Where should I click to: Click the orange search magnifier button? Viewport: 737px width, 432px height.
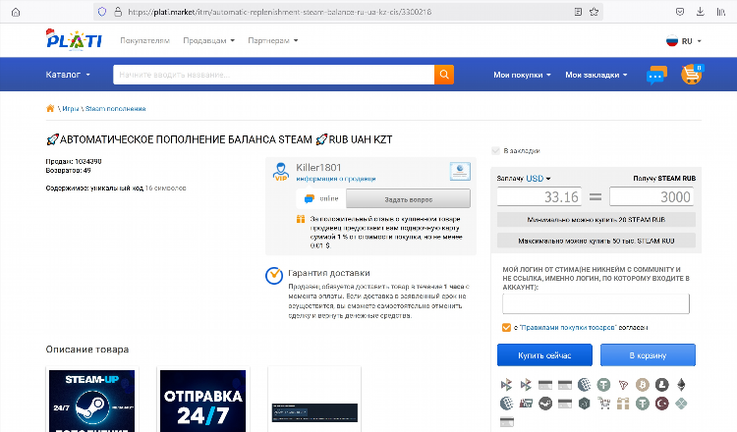pyautogui.click(x=444, y=75)
